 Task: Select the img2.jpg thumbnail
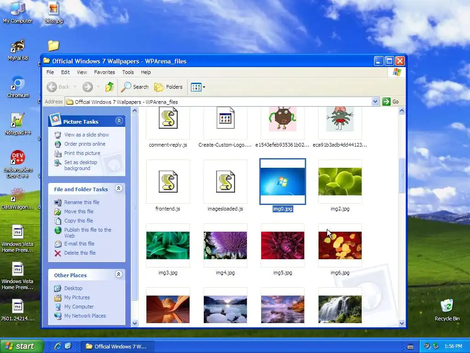click(x=340, y=182)
